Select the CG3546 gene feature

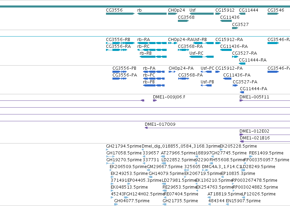tap(273, 14)
